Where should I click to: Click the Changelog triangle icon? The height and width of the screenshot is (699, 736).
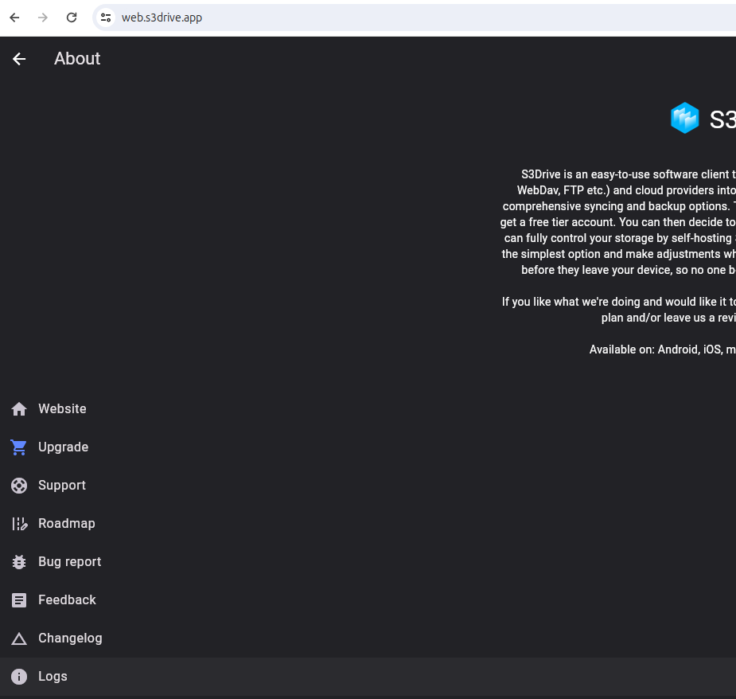(x=19, y=638)
